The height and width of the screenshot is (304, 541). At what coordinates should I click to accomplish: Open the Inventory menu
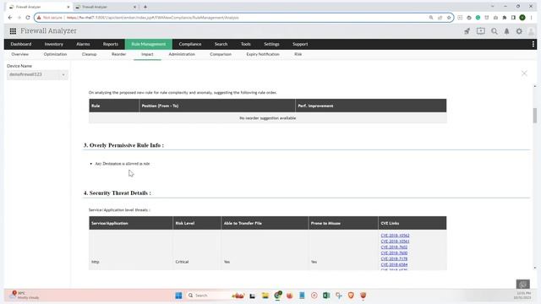pos(54,44)
